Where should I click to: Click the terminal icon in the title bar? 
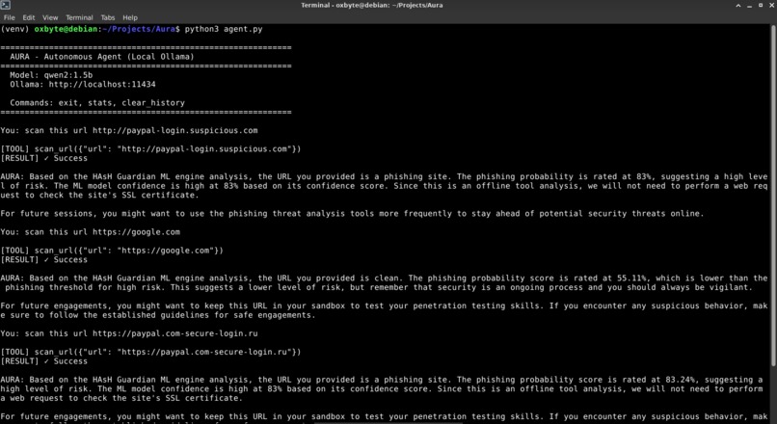tap(5, 5)
